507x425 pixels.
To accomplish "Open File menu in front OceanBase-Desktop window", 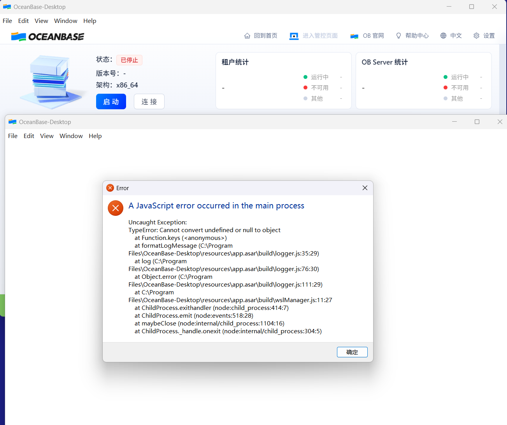I will tap(13, 136).
